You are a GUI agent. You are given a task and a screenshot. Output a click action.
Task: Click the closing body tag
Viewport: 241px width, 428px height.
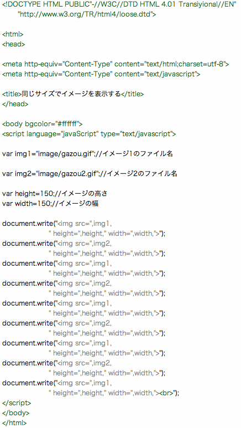(15, 413)
